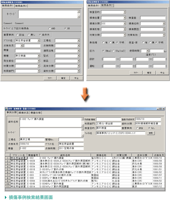Close the 資料・事例検索・登録 results window
The height and width of the screenshot is (205, 170).
[163, 109]
